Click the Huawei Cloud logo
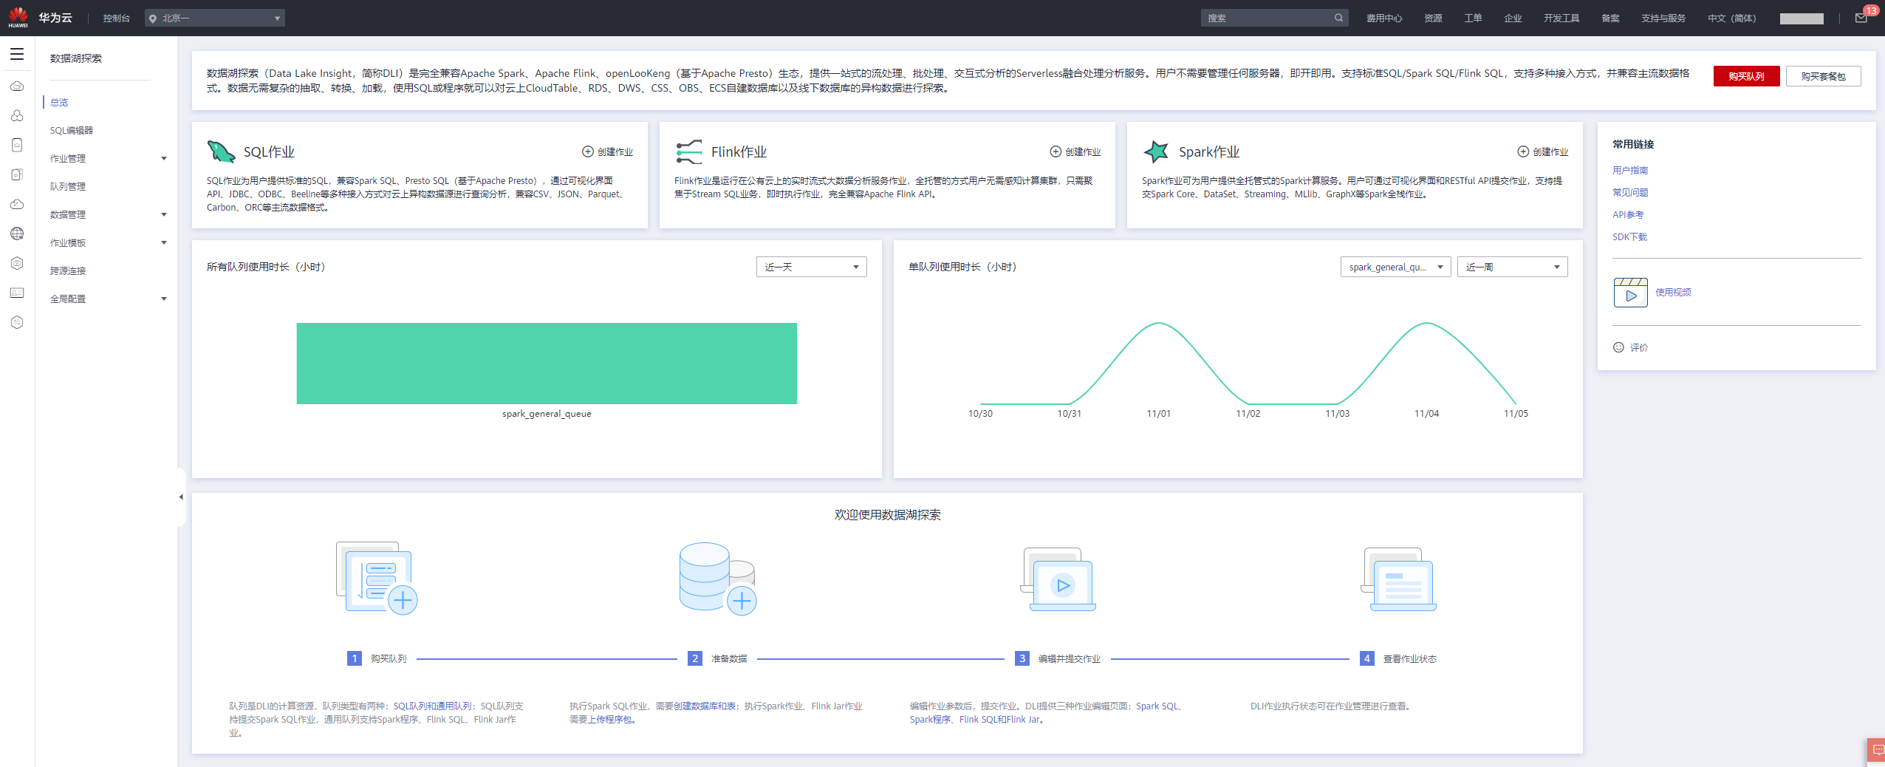Viewport: 1885px width, 767px height. 18,18
